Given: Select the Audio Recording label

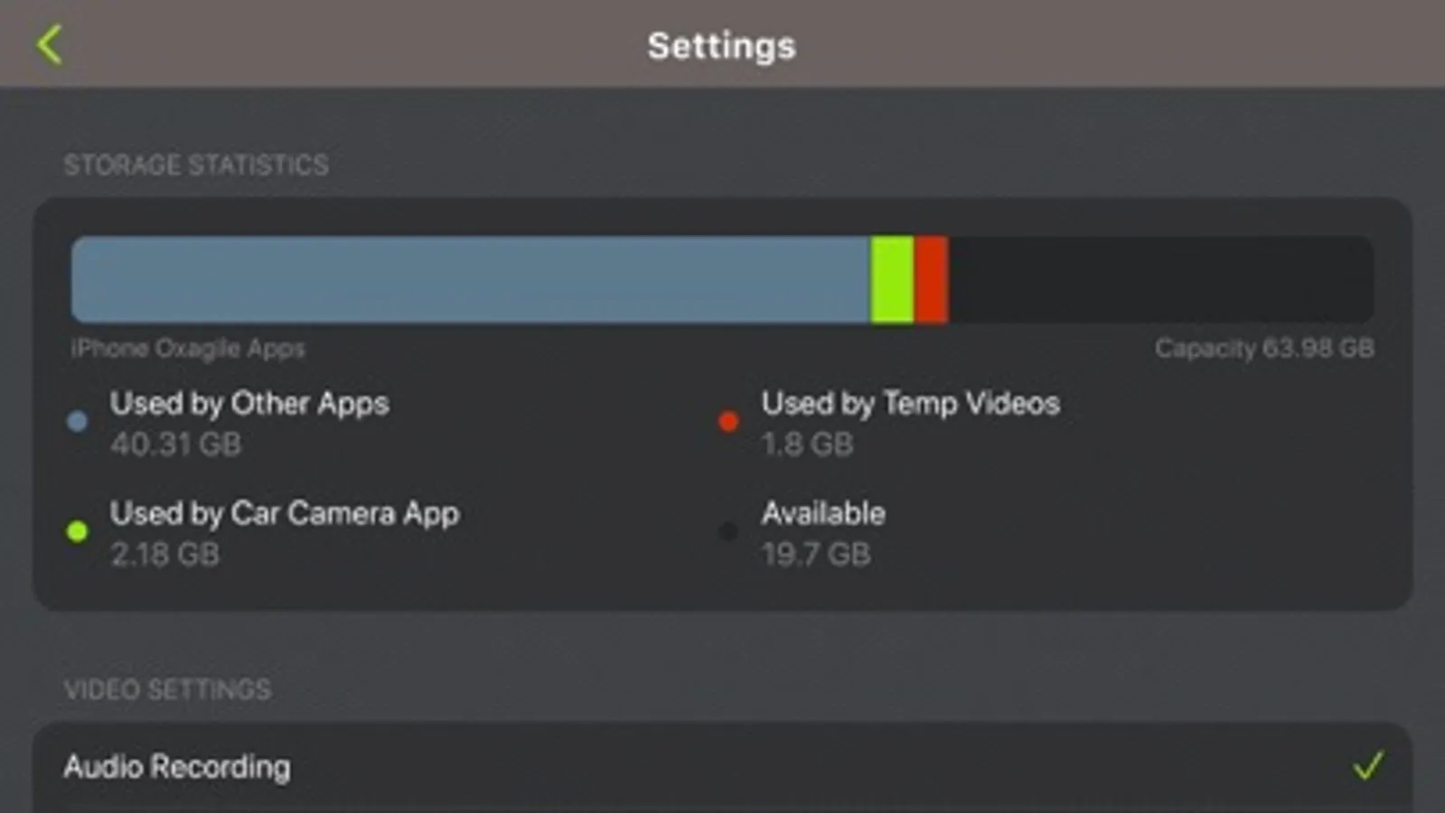Looking at the screenshot, I should [x=177, y=767].
